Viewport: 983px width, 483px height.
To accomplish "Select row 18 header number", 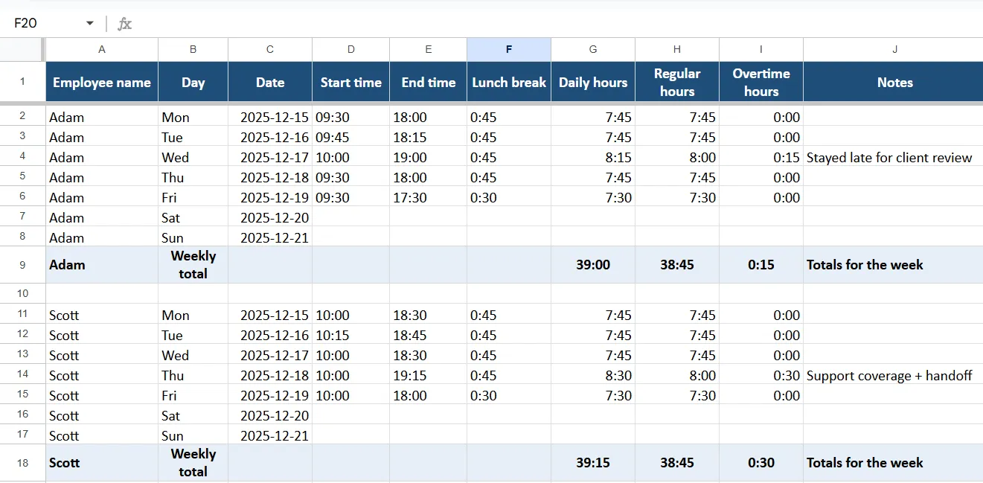I will pyautogui.click(x=23, y=463).
